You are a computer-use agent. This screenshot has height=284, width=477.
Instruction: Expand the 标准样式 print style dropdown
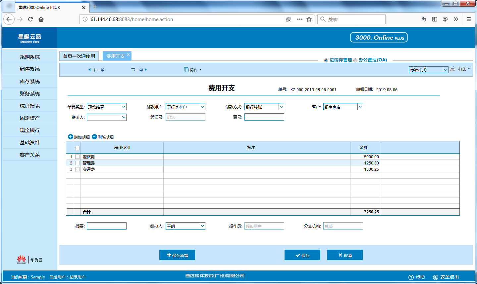446,70
